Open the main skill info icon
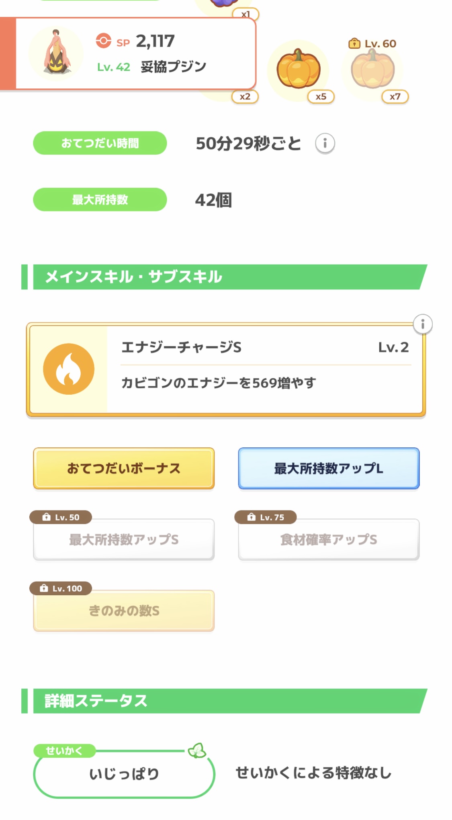 click(422, 324)
